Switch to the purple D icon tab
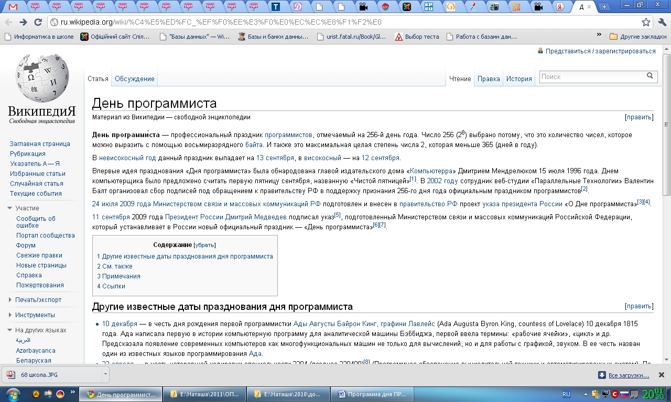This screenshot has width=671, height=402. pyautogui.click(x=298, y=7)
